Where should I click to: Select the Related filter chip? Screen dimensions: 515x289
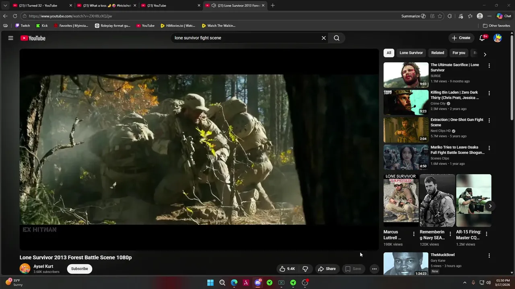[438, 53]
